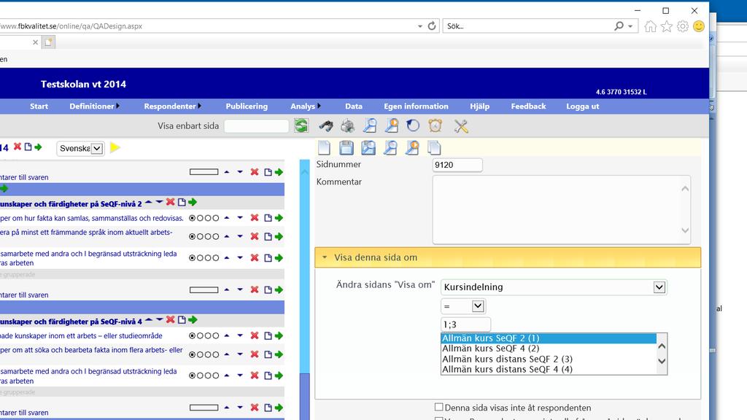
Task: Open the Respondenter menu
Action: [x=172, y=106]
